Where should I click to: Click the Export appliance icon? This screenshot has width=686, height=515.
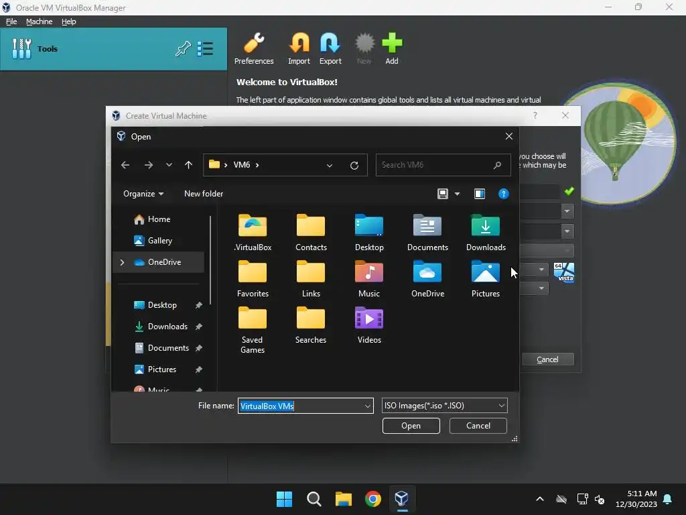tap(330, 49)
